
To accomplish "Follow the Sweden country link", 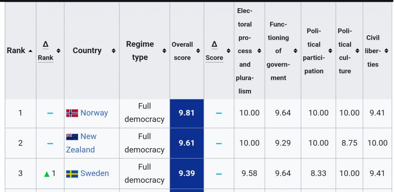I will coord(95,174).
